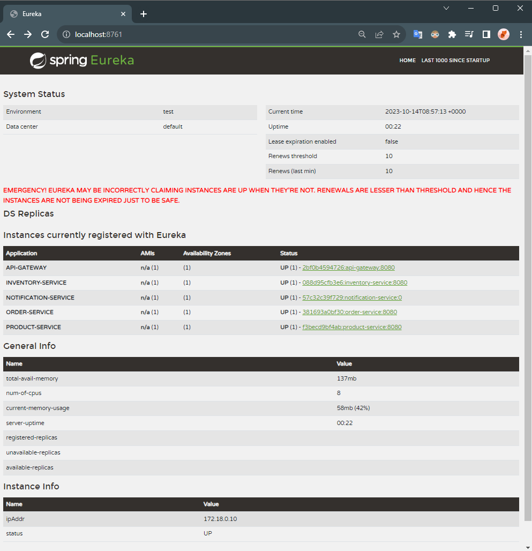Open the media control playlist icon

(469, 34)
